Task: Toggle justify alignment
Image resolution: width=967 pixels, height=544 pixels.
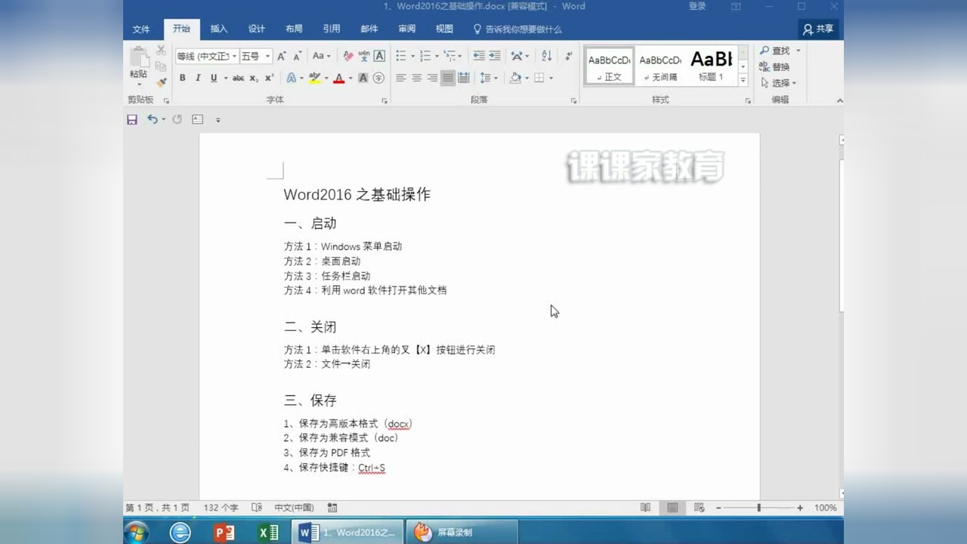Action: pos(448,78)
